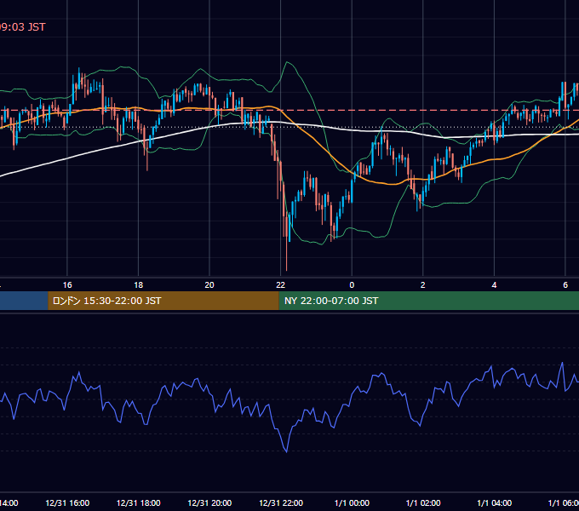Screen dimensions: 579x511
Task: Click the hour label 0 on chart axis
Action: pyautogui.click(x=352, y=285)
